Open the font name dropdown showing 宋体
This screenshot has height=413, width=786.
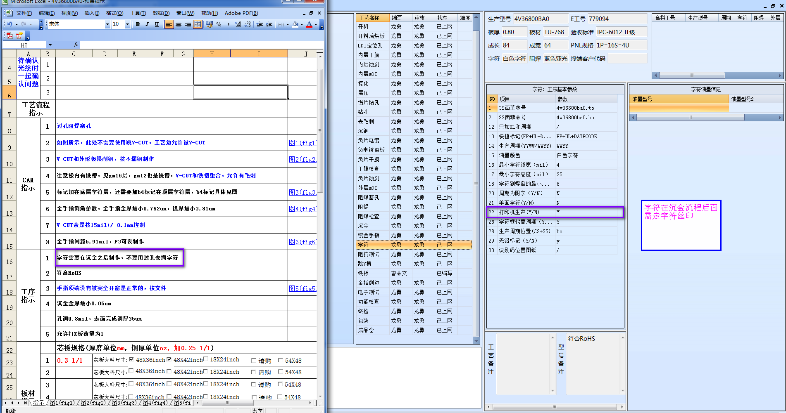pos(107,24)
